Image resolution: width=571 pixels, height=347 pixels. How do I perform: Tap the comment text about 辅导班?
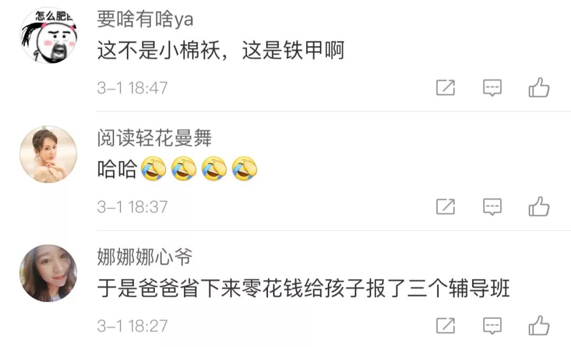303,288
